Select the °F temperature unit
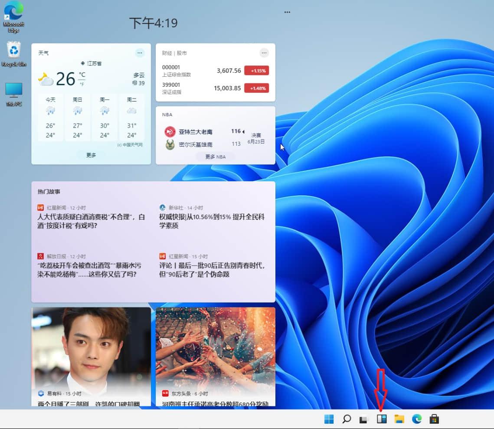The height and width of the screenshot is (429, 494). point(82,84)
